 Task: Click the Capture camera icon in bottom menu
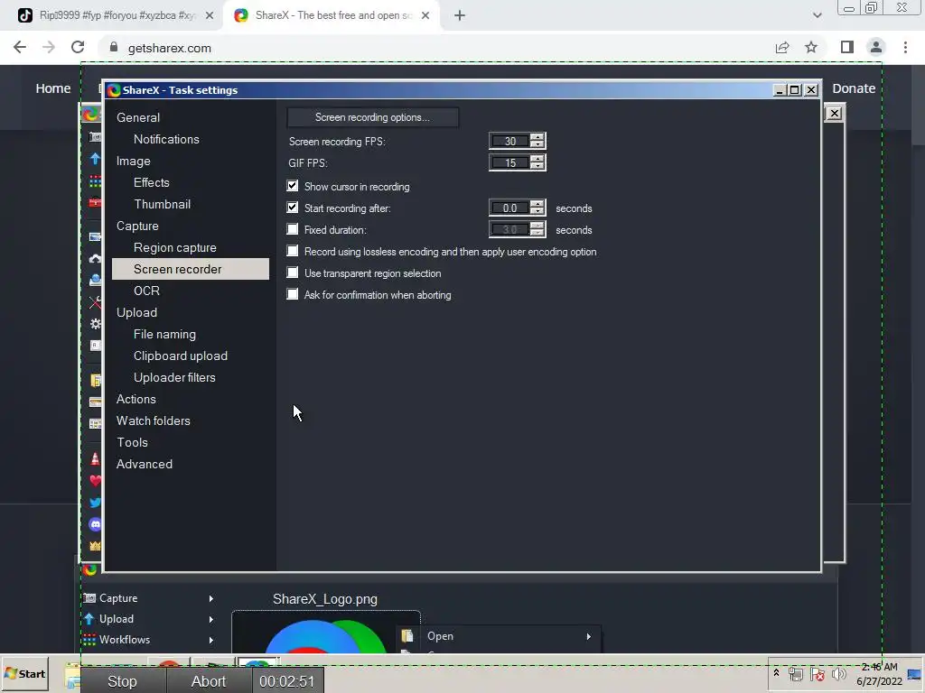(x=89, y=598)
